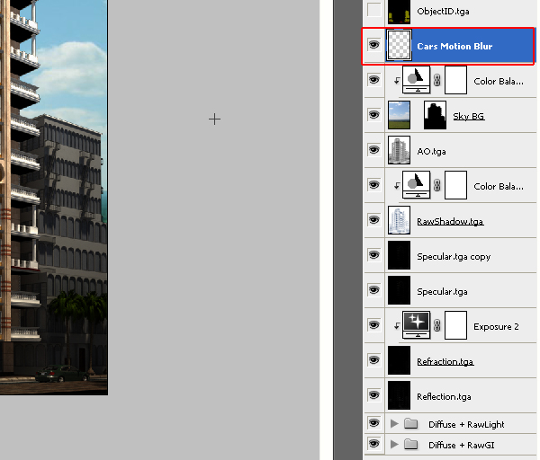Select the Specular.tga copy layer name

[454, 257]
